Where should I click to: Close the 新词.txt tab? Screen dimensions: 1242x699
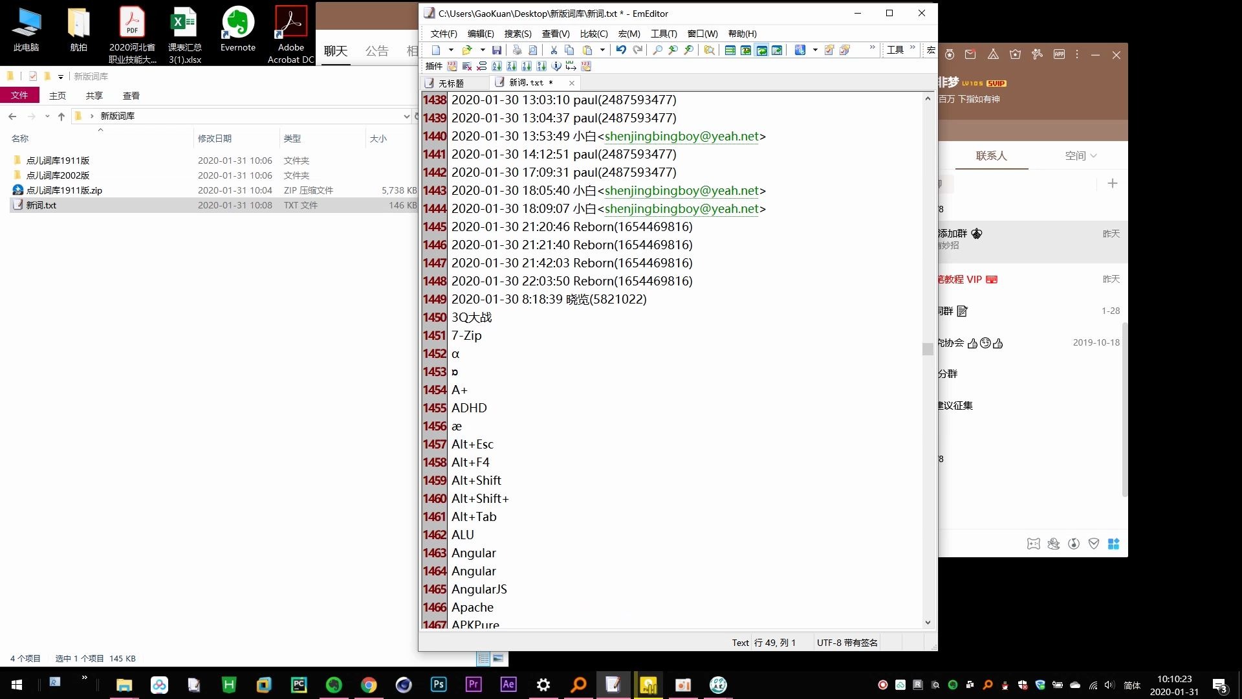(x=572, y=83)
